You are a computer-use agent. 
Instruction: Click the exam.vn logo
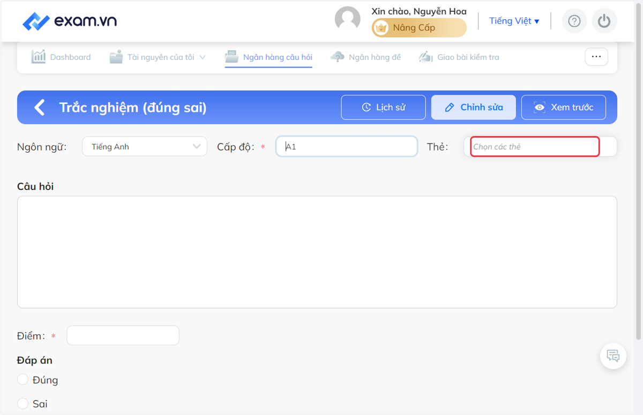[69, 21]
